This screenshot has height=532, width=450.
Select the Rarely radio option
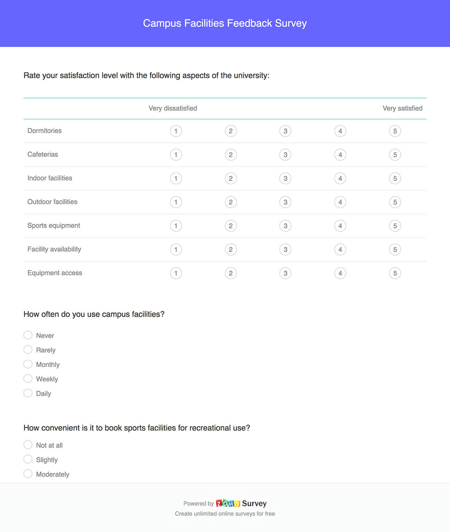[28, 350]
